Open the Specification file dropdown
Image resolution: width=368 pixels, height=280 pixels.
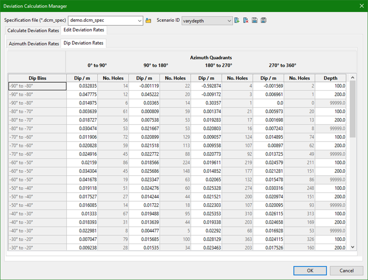(x=140, y=20)
